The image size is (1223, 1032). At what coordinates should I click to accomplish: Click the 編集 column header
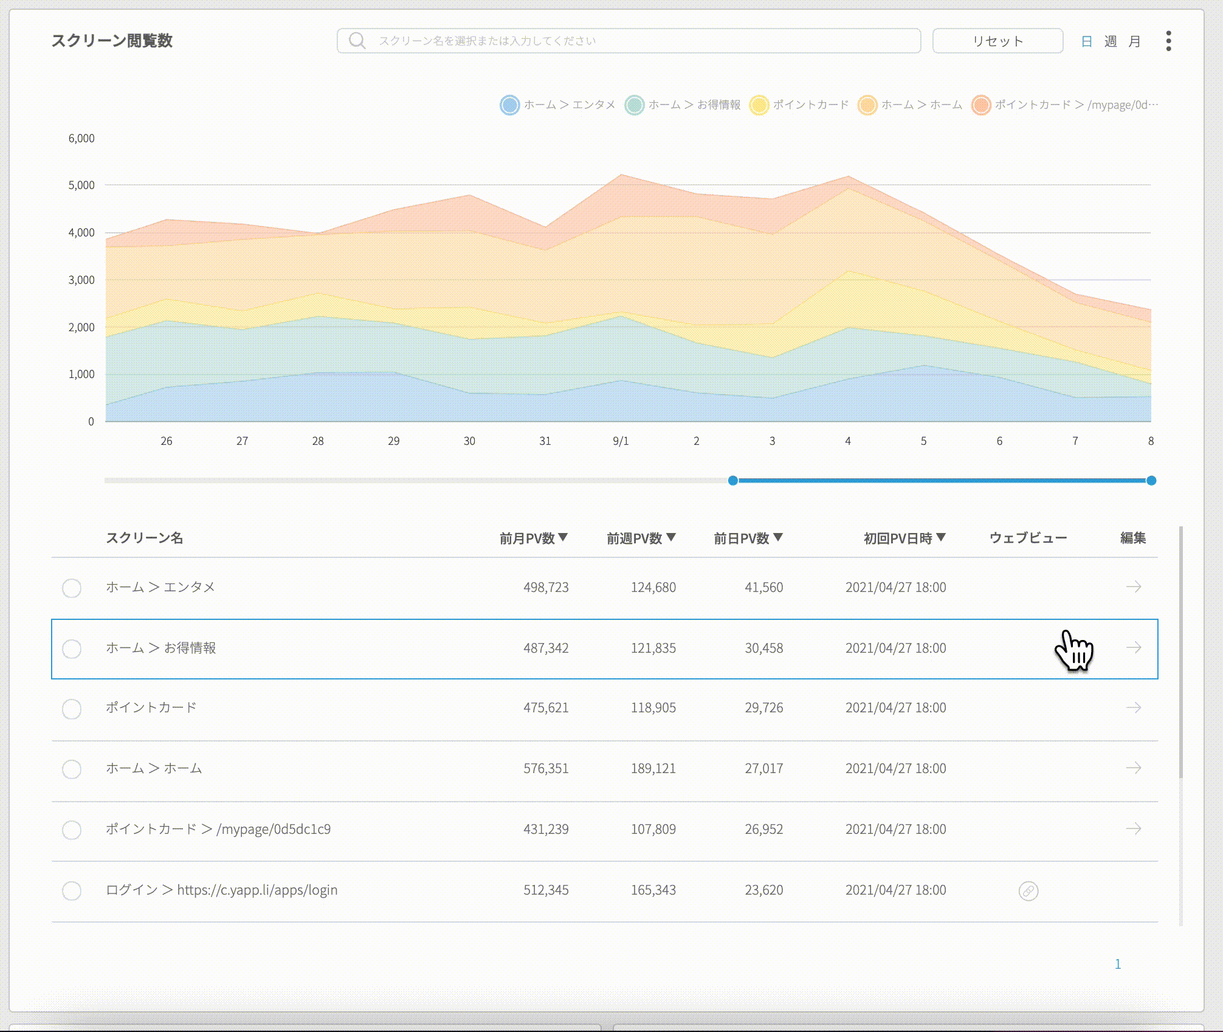tap(1133, 538)
